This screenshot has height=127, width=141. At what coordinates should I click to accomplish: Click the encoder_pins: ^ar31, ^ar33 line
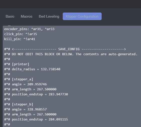(x=29, y=29)
